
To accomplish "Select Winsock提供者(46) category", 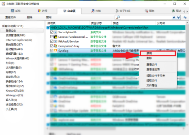I will [17, 58].
